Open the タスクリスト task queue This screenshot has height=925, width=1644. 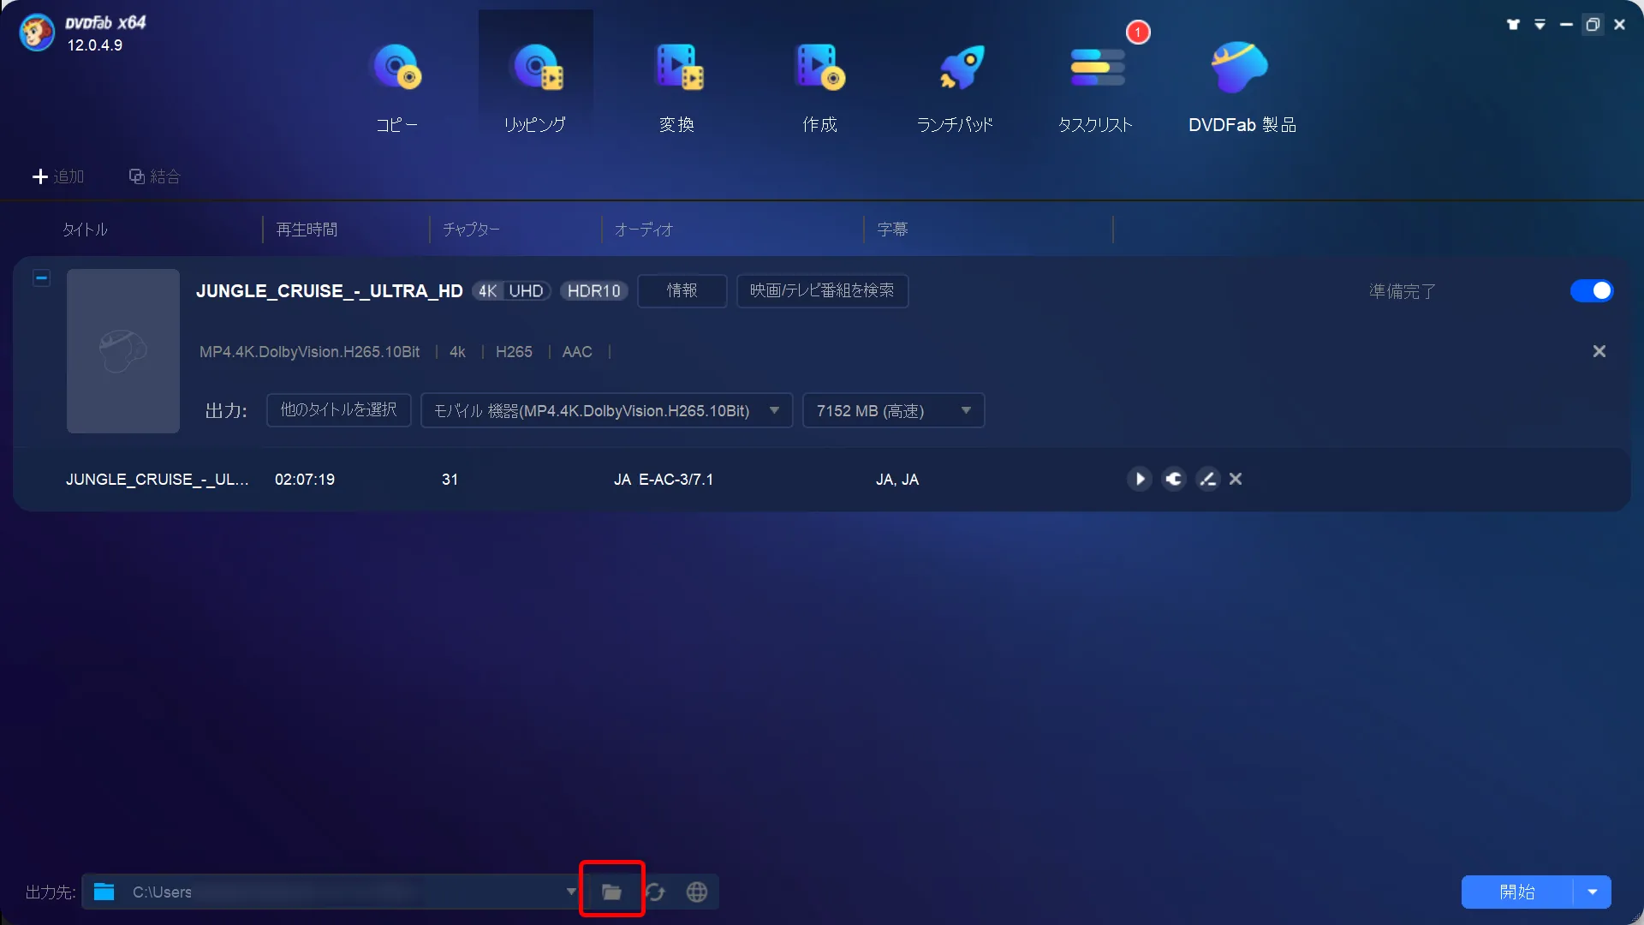(1096, 87)
